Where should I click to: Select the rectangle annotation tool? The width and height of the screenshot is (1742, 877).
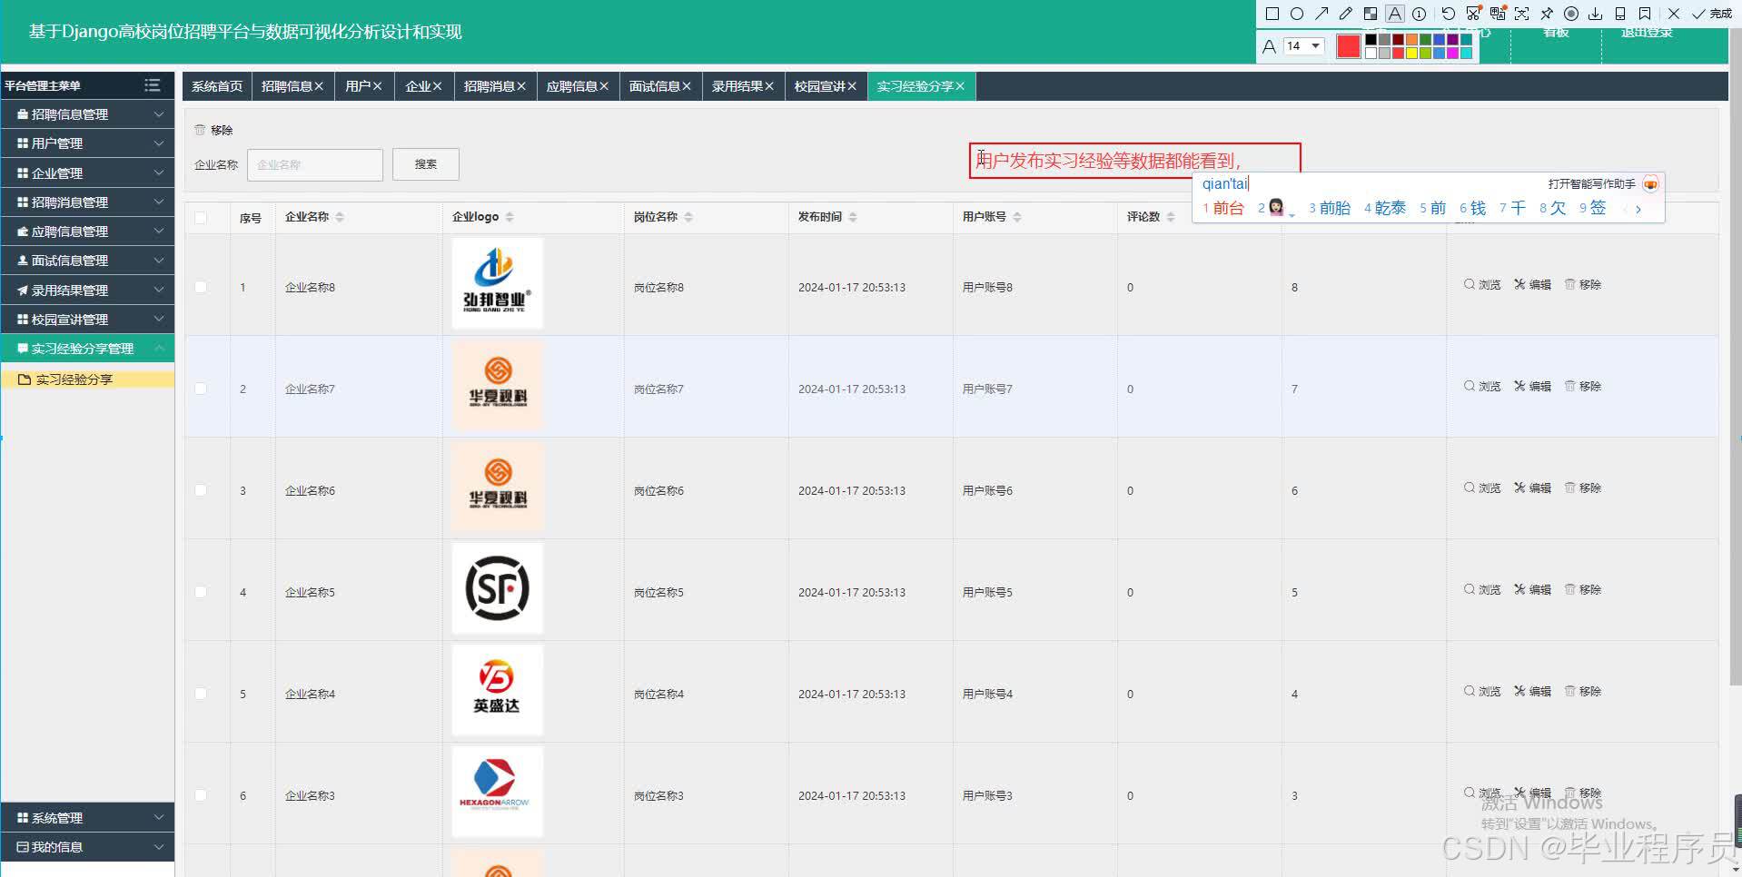[1272, 14]
